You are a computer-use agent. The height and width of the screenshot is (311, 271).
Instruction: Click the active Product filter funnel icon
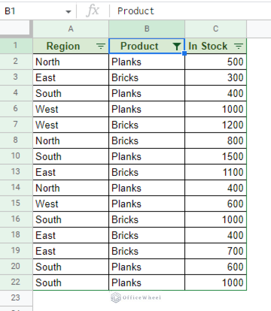(x=177, y=46)
